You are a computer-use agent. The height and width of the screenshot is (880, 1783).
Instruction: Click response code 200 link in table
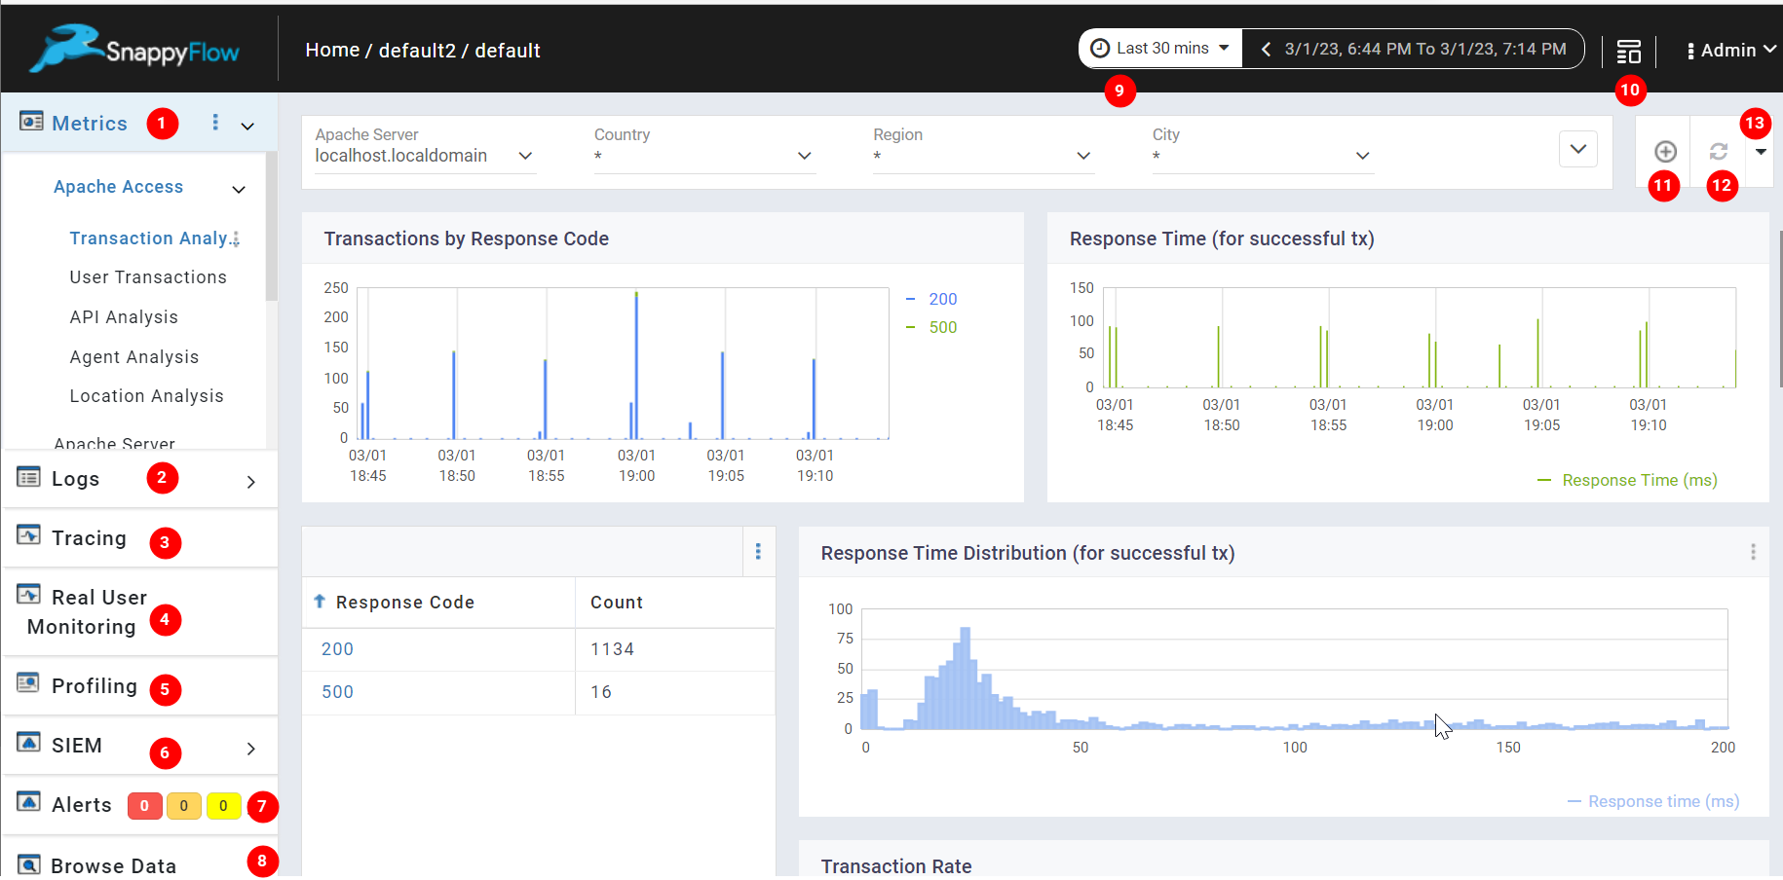pyautogui.click(x=337, y=649)
